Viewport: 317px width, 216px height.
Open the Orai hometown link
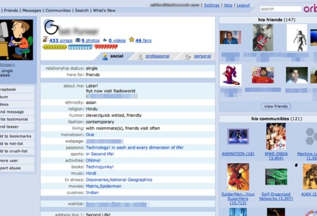pos(90,134)
